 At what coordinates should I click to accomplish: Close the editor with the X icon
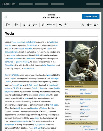[6, 17]
